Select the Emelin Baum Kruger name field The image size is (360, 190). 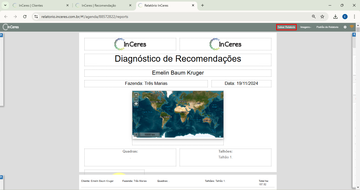(178, 73)
